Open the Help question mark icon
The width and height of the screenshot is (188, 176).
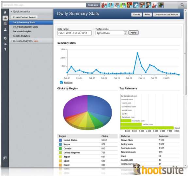pos(5,50)
